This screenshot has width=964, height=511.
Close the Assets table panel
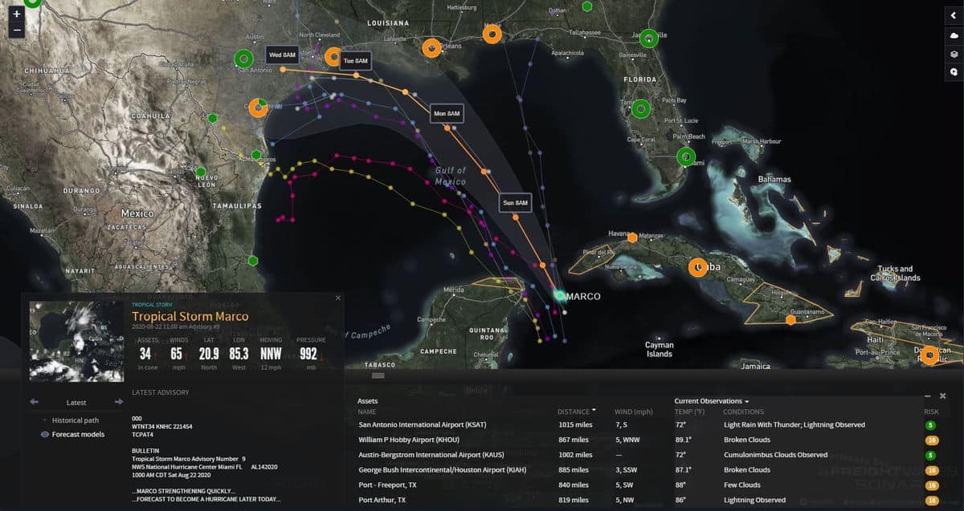click(943, 396)
